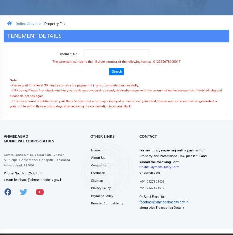Open Online Payment Query Form link
Screen dimensions: 233x235
[x=159, y=167]
